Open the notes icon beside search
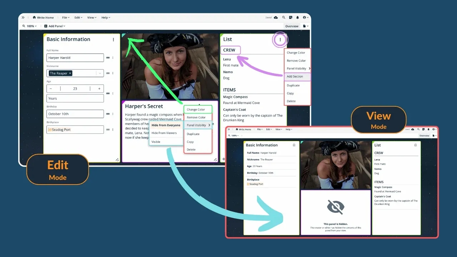The width and height of the screenshot is (457, 257). click(x=291, y=17)
